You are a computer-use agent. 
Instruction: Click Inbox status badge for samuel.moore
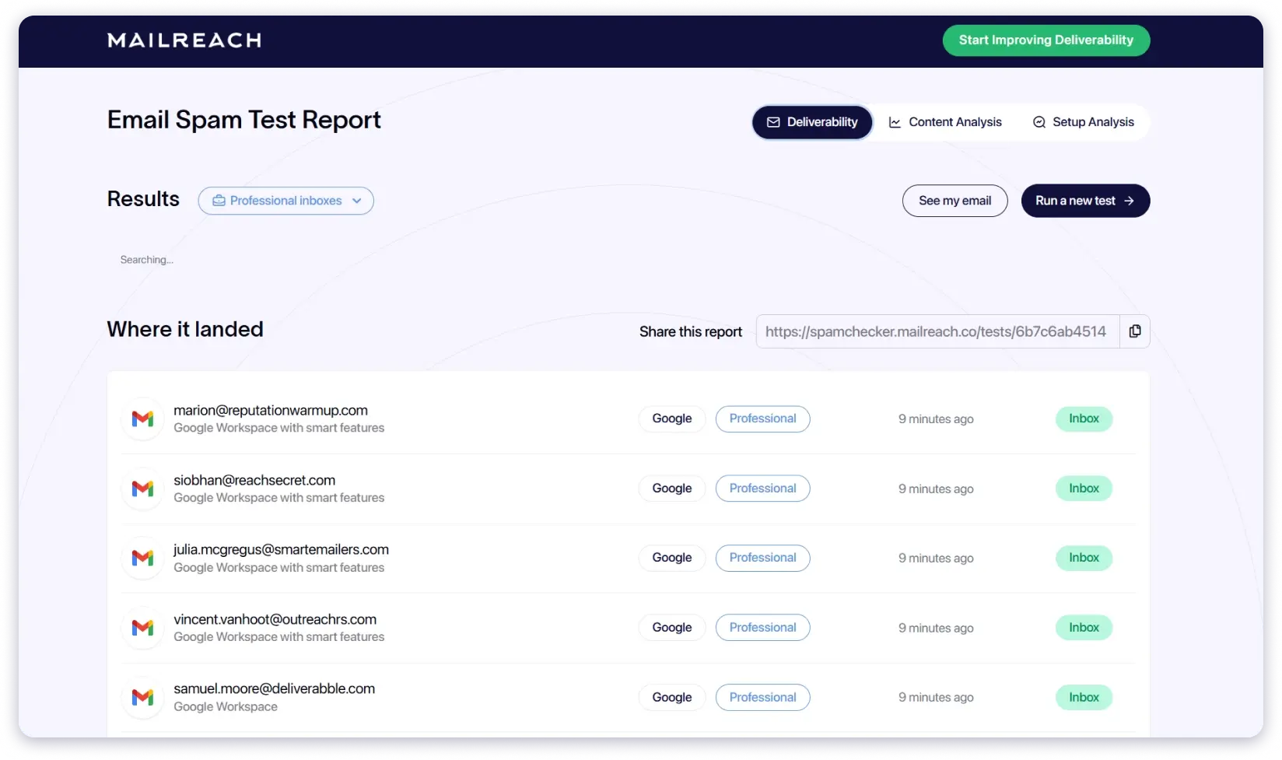[x=1084, y=698]
